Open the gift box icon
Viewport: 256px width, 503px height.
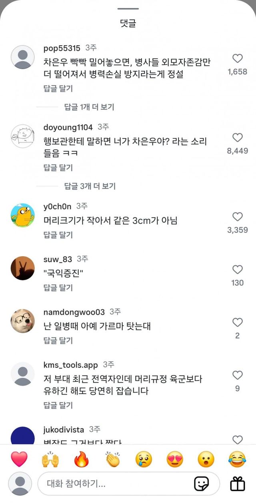[238, 484]
